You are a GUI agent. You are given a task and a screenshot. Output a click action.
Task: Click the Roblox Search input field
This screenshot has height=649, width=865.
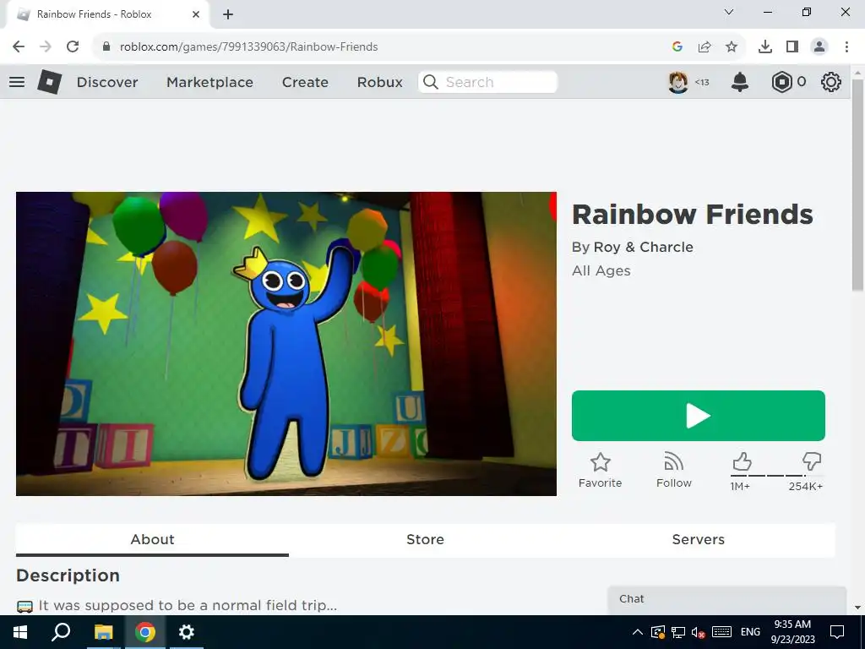pyautogui.click(x=487, y=82)
